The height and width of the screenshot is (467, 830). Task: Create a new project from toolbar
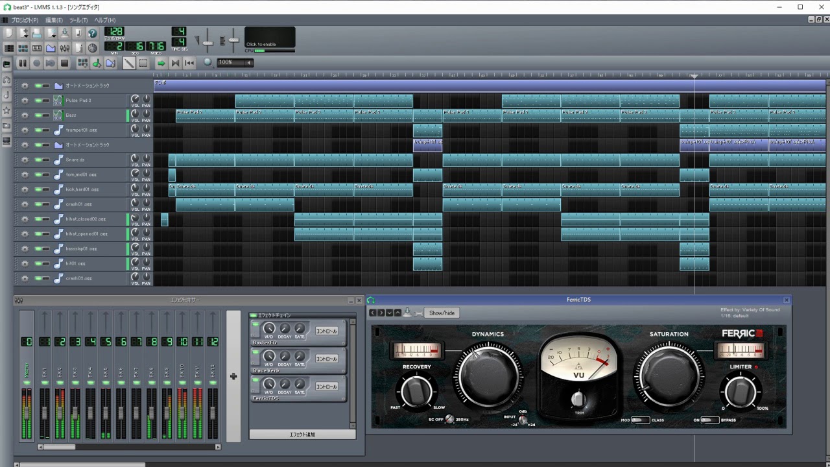[9, 33]
